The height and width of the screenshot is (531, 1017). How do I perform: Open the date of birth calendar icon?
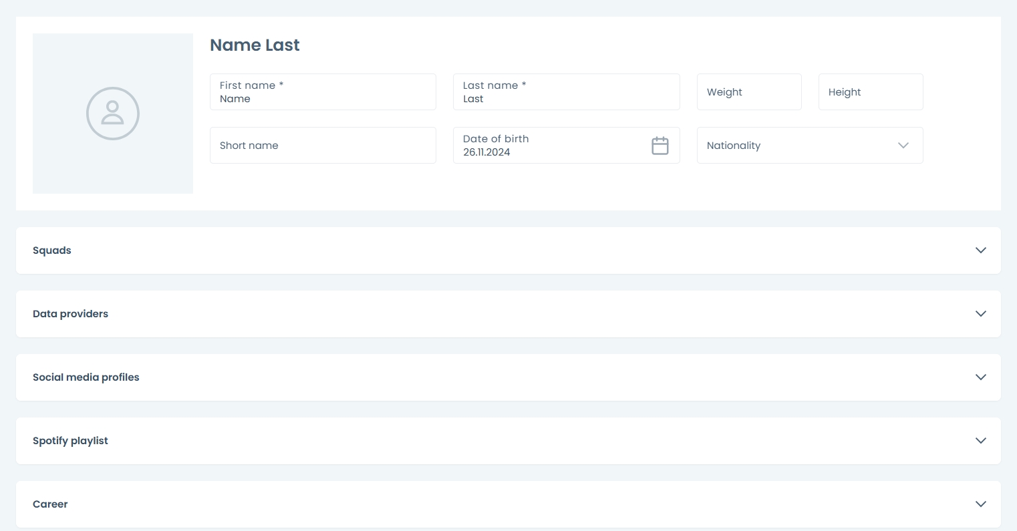click(660, 146)
